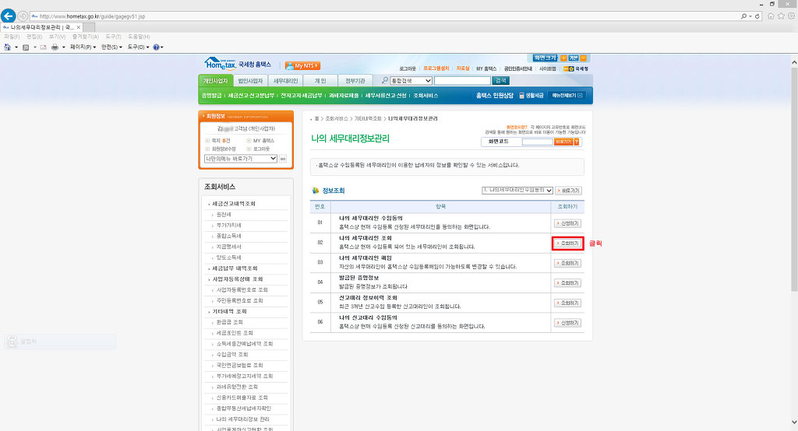This screenshot has height=431, width=798.
Task: Increase screen size with orange plus icon
Action: tap(563, 58)
